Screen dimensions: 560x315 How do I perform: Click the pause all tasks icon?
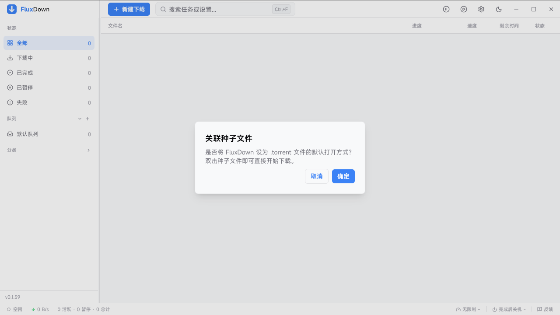click(446, 9)
